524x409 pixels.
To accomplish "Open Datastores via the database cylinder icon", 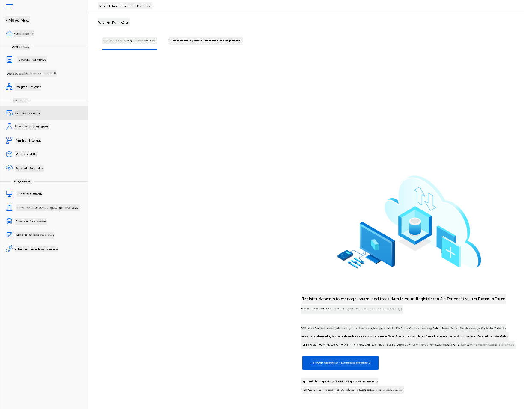I will [x=9, y=221].
